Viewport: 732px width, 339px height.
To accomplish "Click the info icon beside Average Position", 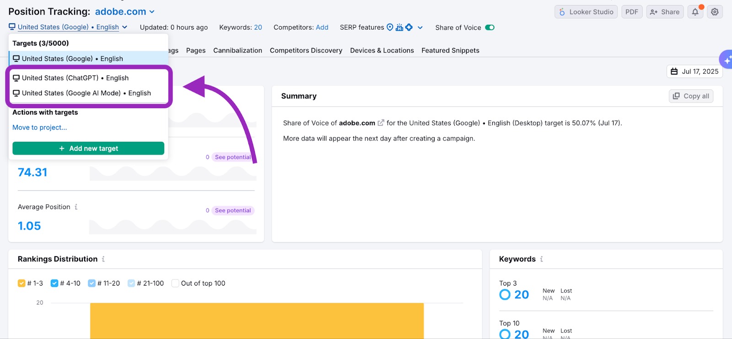I will pos(76,207).
